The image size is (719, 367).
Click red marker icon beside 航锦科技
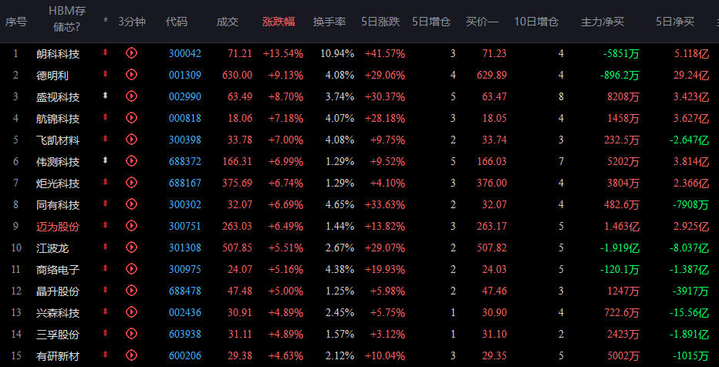pyautogui.click(x=106, y=117)
